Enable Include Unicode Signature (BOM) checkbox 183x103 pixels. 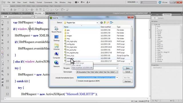coord(77,81)
